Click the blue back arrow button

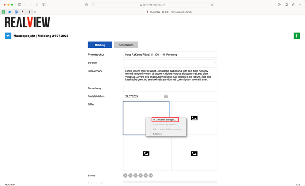click(8, 36)
